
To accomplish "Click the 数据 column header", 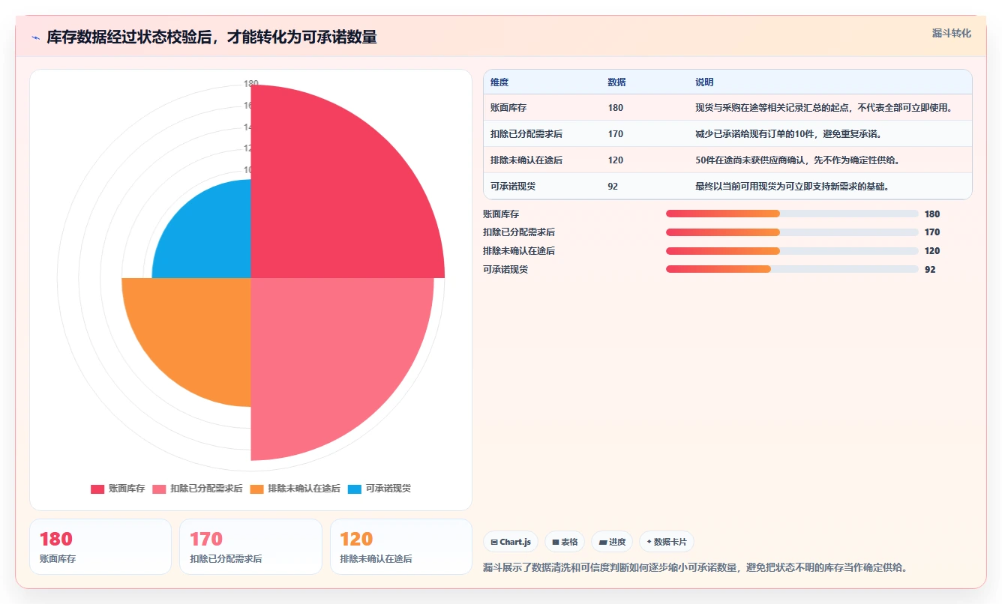I will [x=616, y=82].
